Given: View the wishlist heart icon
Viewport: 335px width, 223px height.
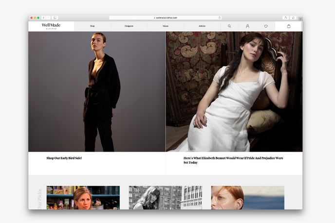Looking at the screenshot, I should (x=266, y=26).
